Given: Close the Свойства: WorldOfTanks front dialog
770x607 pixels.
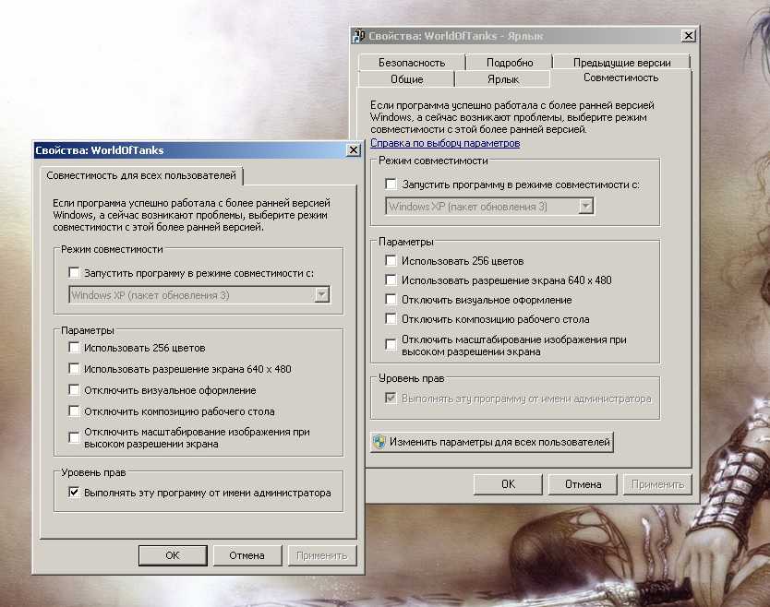Looking at the screenshot, I should click(353, 149).
